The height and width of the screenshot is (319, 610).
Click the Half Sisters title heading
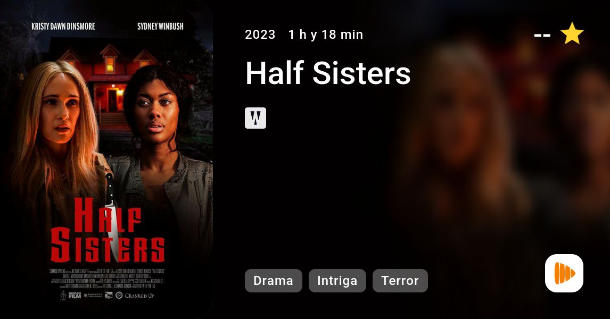coord(328,73)
